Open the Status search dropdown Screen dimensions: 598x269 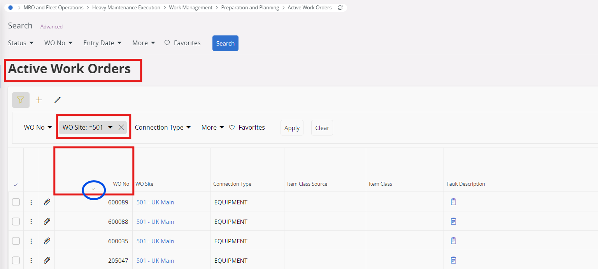[21, 43]
